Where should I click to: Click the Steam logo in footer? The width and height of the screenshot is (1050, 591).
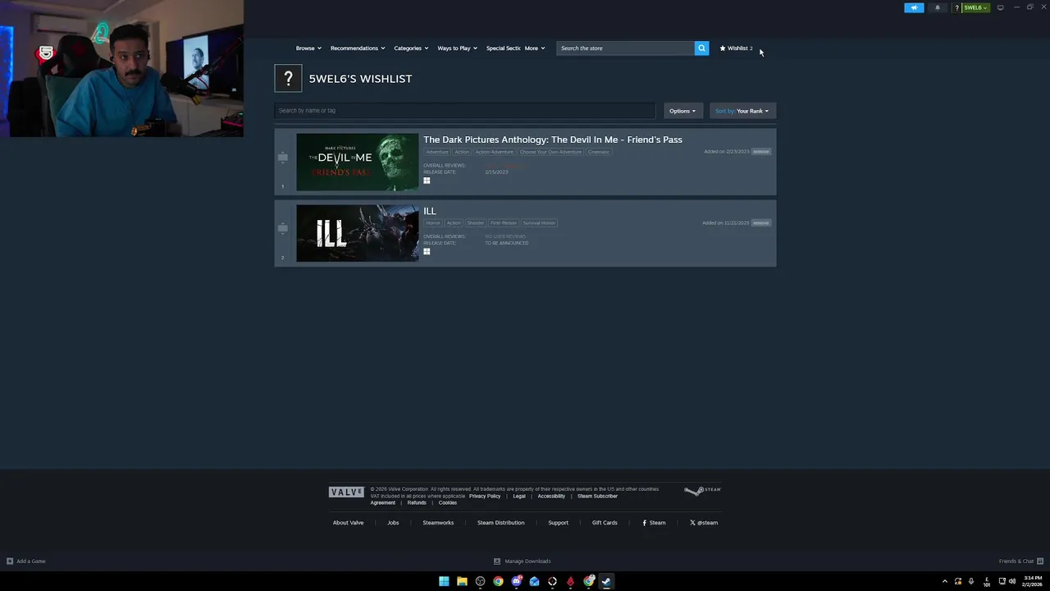coord(702,490)
